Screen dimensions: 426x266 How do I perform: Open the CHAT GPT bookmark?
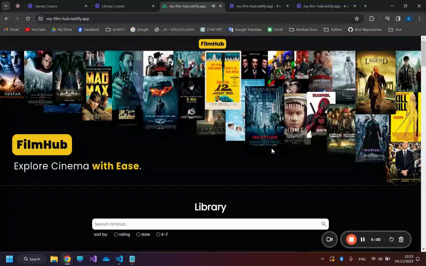(x=211, y=30)
